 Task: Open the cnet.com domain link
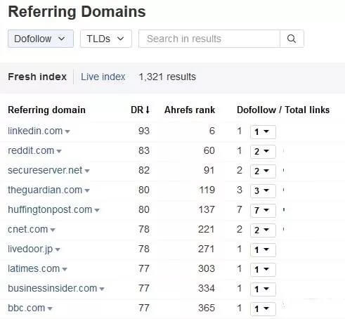(x=28, y=229)
